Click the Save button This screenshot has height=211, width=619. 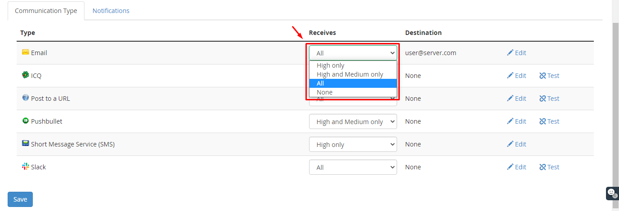20,199
